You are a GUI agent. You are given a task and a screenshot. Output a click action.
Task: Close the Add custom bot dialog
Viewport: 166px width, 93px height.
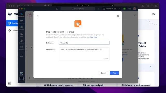118,16
